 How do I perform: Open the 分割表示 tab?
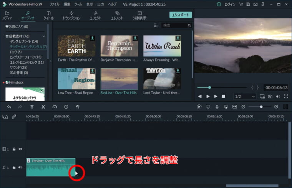(x=139, y=15)
